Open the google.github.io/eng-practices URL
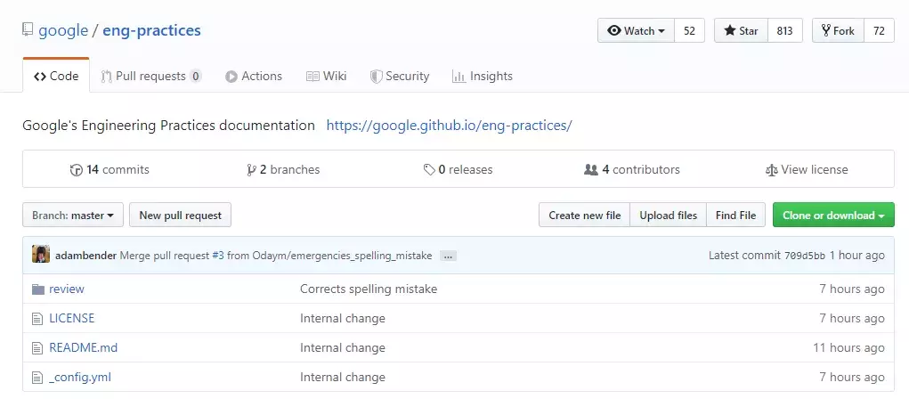 click(x=450, y=125)
